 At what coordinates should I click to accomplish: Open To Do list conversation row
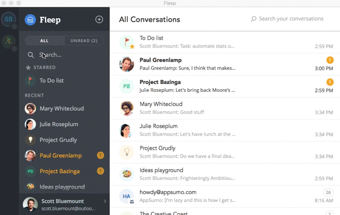pos(225,42)
